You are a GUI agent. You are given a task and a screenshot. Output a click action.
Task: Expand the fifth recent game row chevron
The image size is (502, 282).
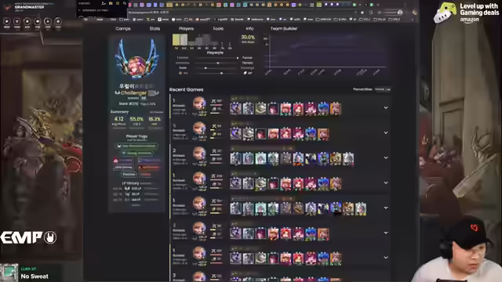(x=386, y=208)
